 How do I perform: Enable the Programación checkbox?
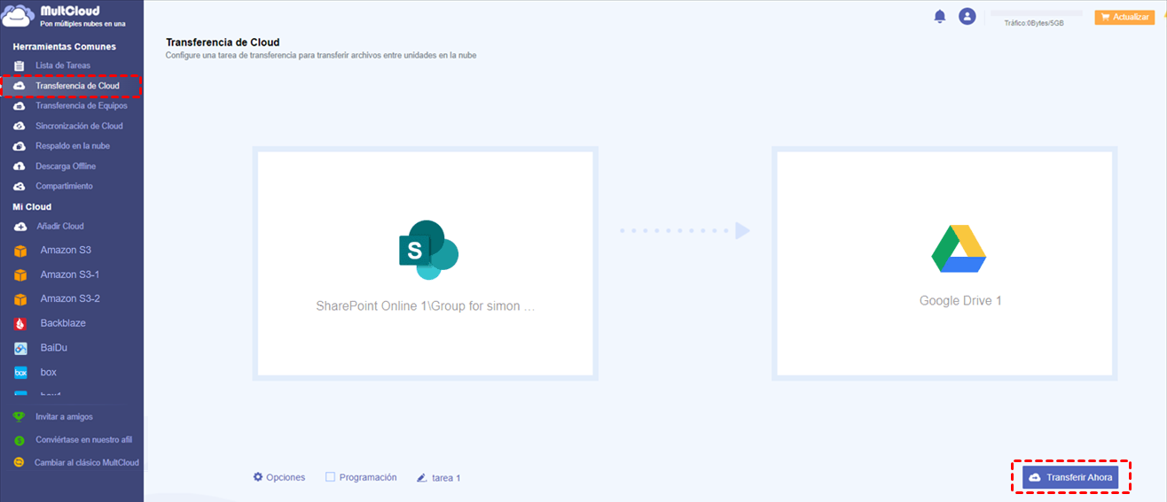(330, 476)
